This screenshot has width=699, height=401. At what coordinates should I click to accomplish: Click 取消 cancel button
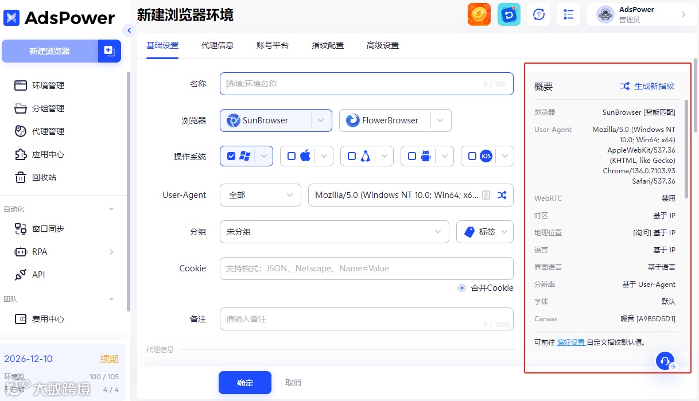tap(293, 383)
